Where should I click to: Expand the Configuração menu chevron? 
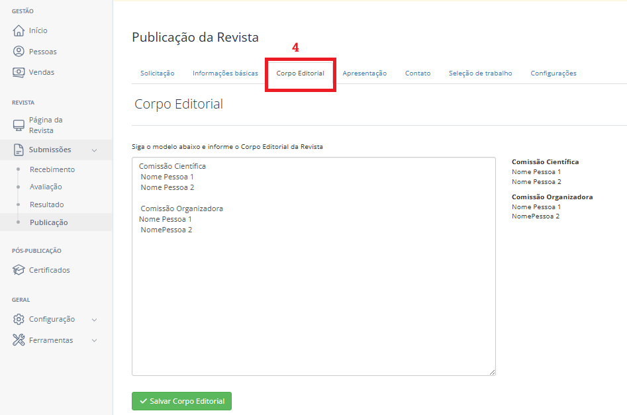pos(95,320)
